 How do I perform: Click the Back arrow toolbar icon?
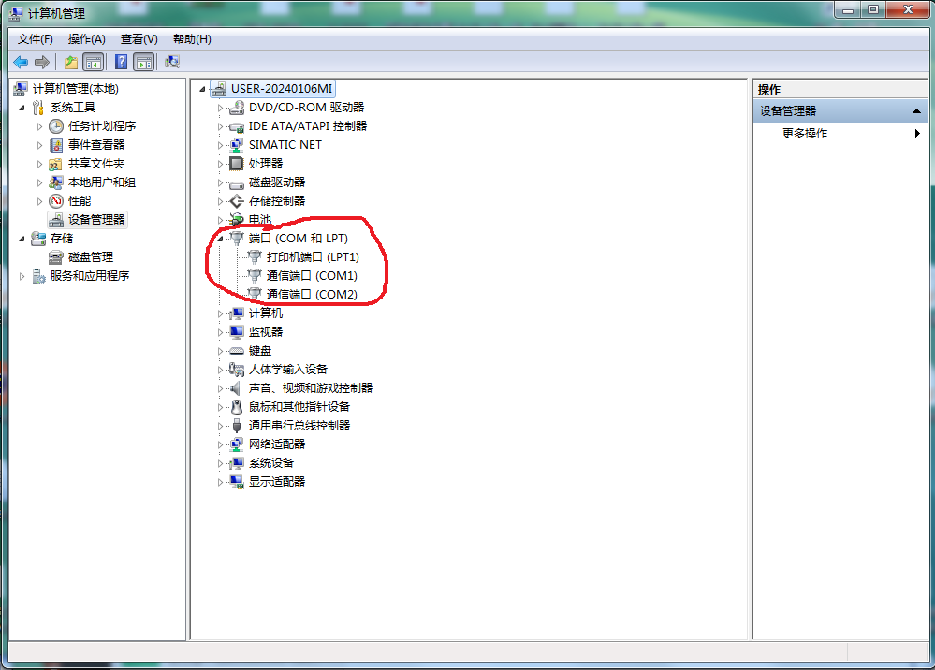pos(21,62)
